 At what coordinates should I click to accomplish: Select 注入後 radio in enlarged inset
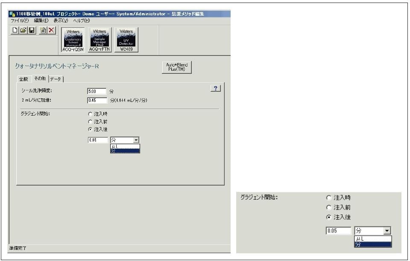pyautogui.click(x=329, y=217)
